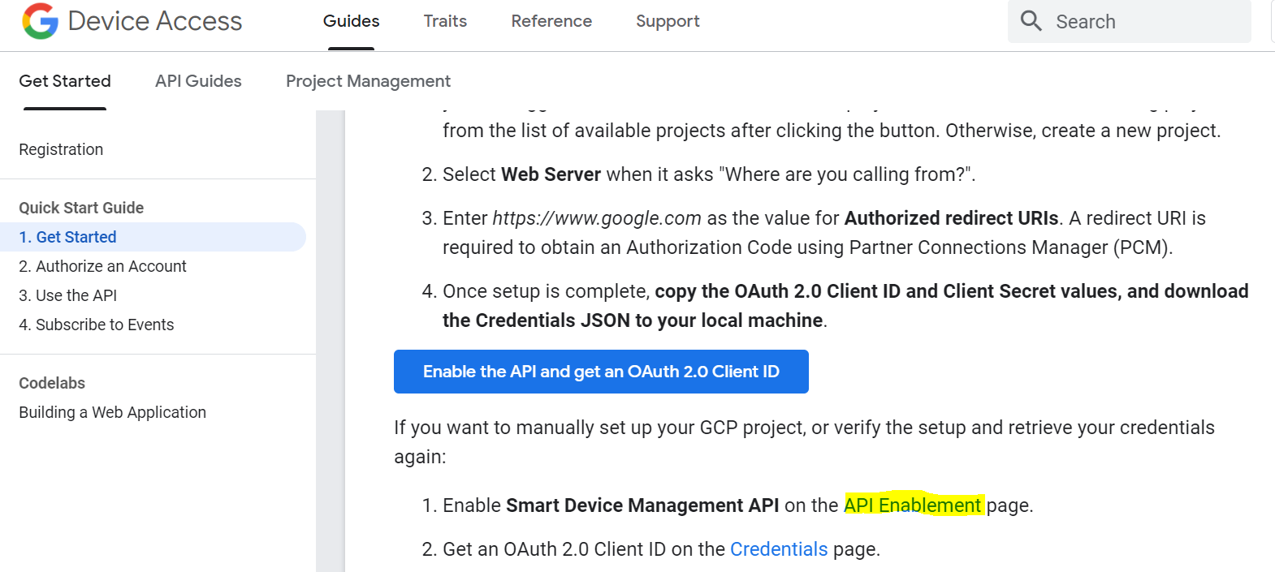This screenshot has width=1275, height=572.
Task: Select the Guides top navigation tab
Action: [x=351, y=21]
